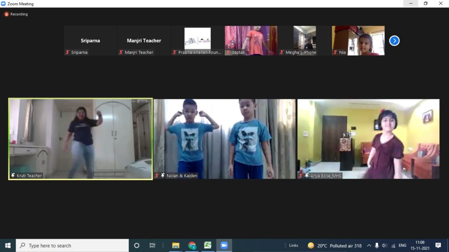Open the system volume speaker control

(385, 245)
